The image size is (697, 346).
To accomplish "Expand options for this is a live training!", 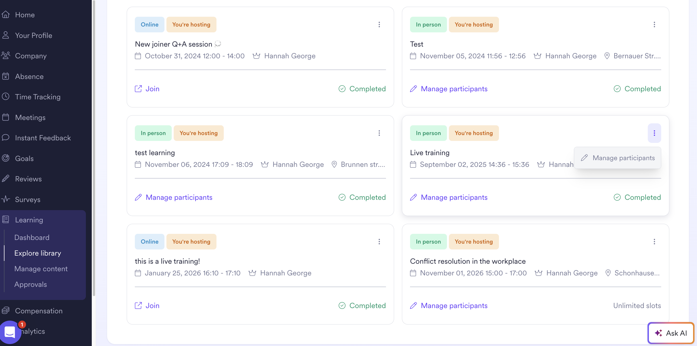I will pos(379,242).
